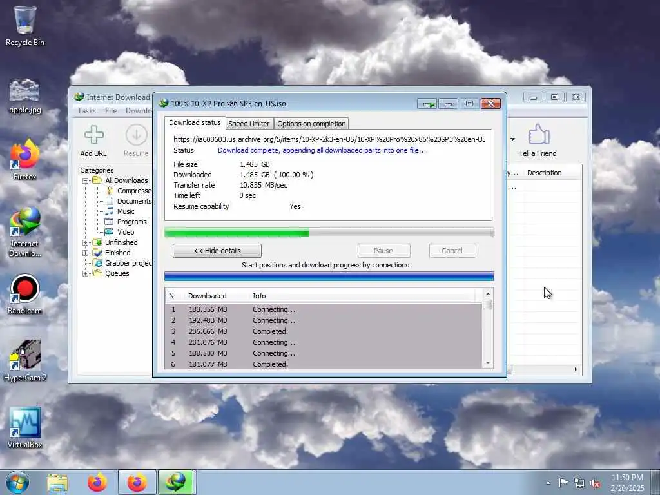Click the Info column header

point(259,296)
